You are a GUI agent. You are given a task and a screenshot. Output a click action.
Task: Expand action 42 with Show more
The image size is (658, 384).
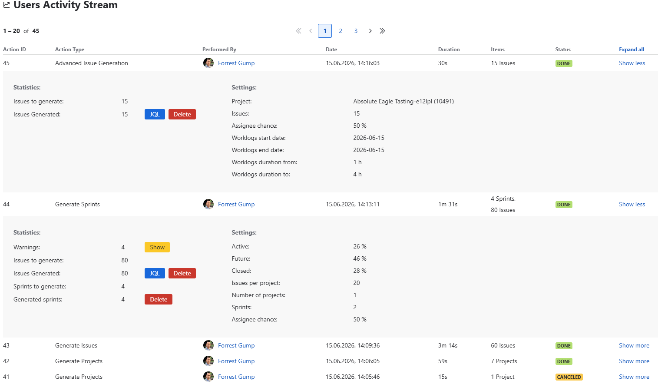pos(634,361)
